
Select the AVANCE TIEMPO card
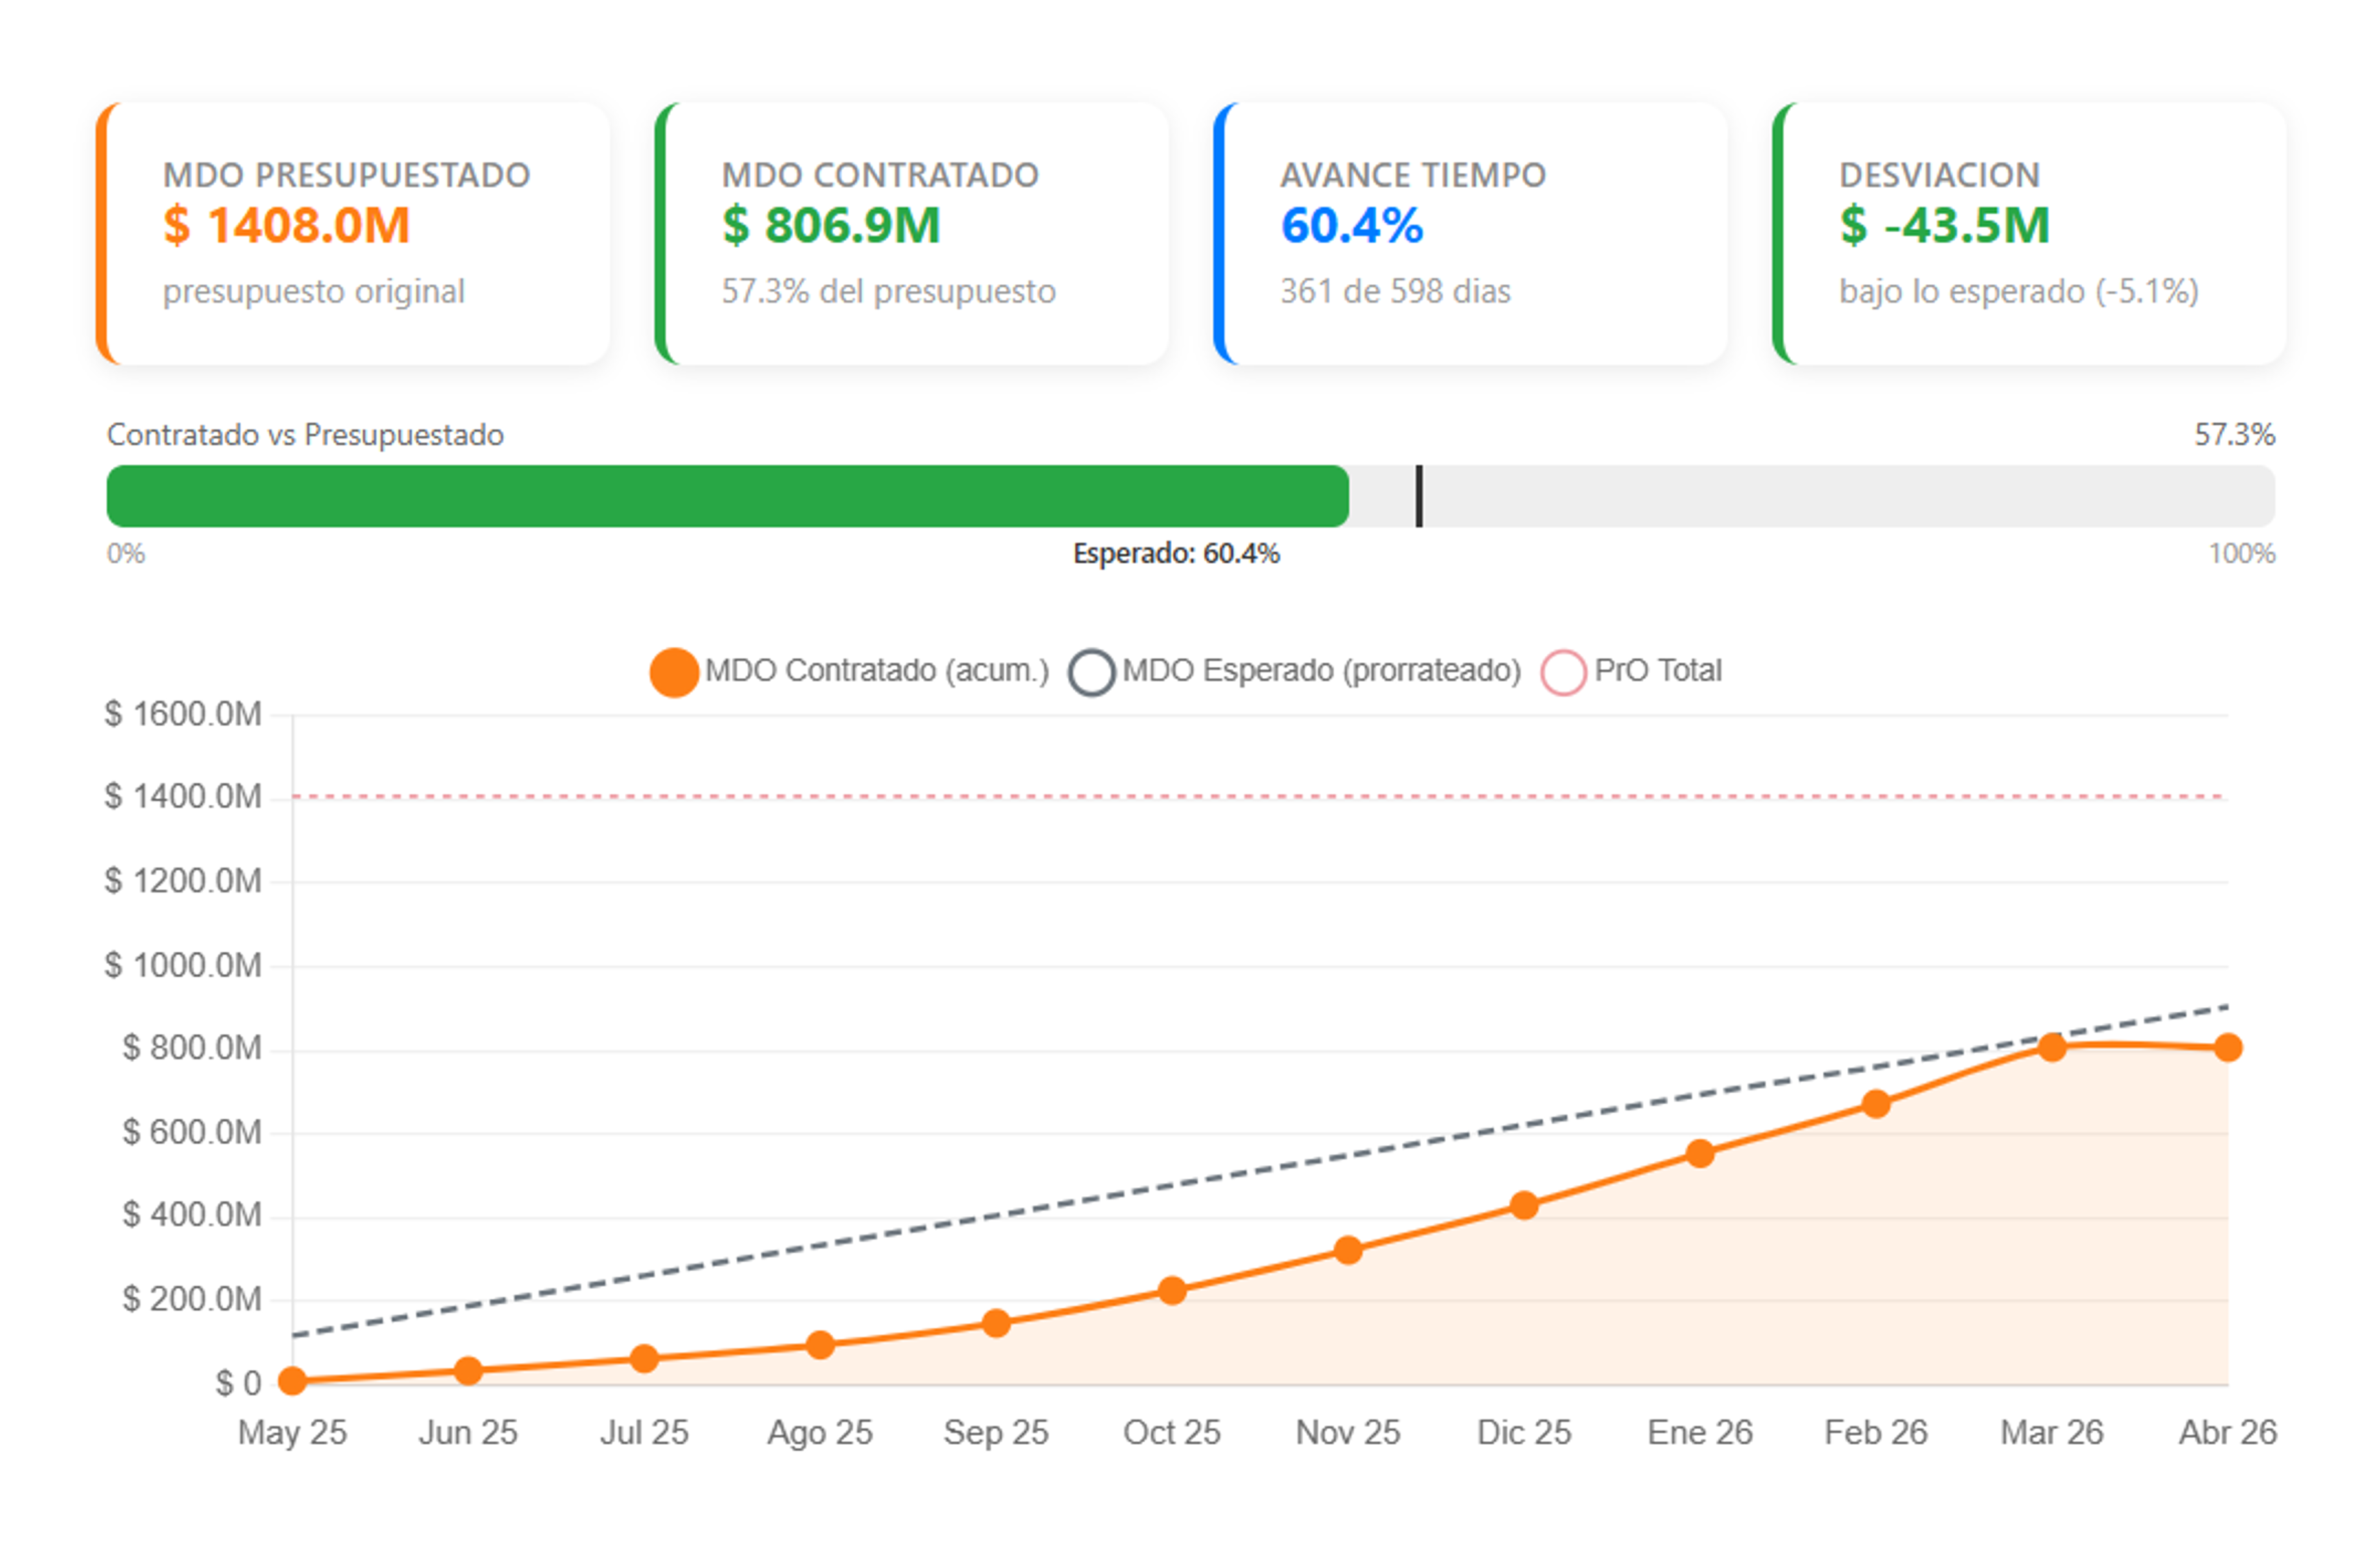[x=1471, y=233]
